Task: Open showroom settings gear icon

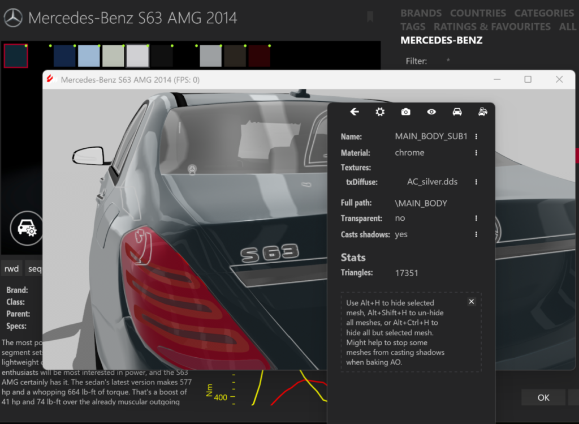Action: coord(380,112)
